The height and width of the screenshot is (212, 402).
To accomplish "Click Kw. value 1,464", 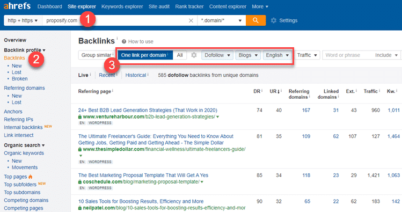I will tap(393, 136).
